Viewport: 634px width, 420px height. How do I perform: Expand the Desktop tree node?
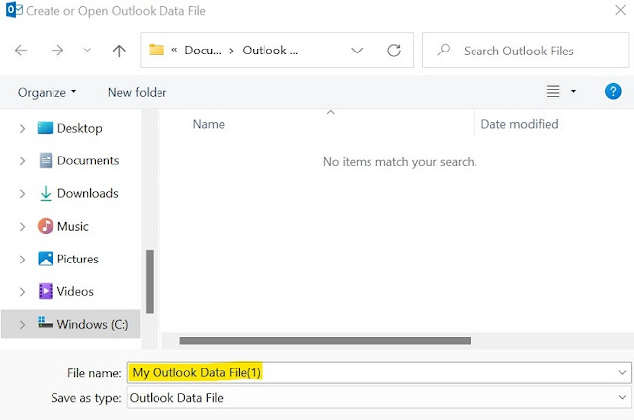click(x=22, y=129)
